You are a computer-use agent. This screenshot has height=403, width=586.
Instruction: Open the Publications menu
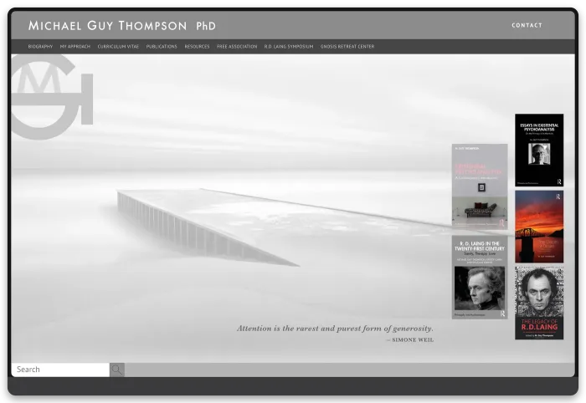point(162,47)
